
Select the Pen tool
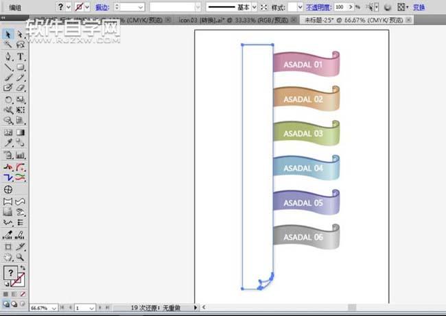click(8, 56)
